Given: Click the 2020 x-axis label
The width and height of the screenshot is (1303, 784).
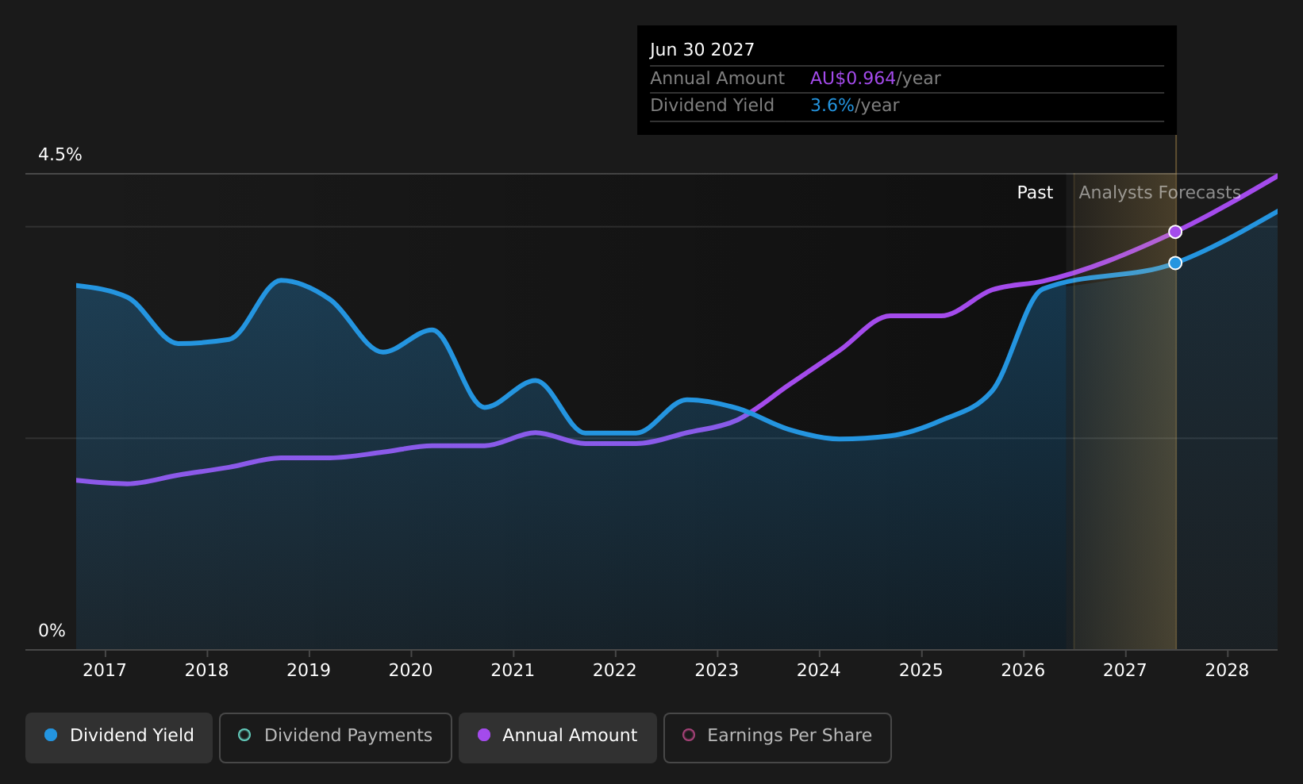Looking at the screenshot, I should [x=411, y=671].
